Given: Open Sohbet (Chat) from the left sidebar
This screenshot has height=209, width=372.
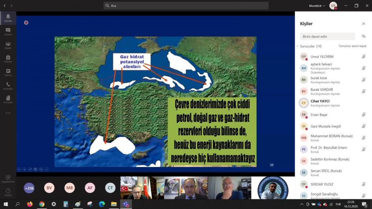Looking at the screenshot, I should pyautogui.click(x=8, y=31).
